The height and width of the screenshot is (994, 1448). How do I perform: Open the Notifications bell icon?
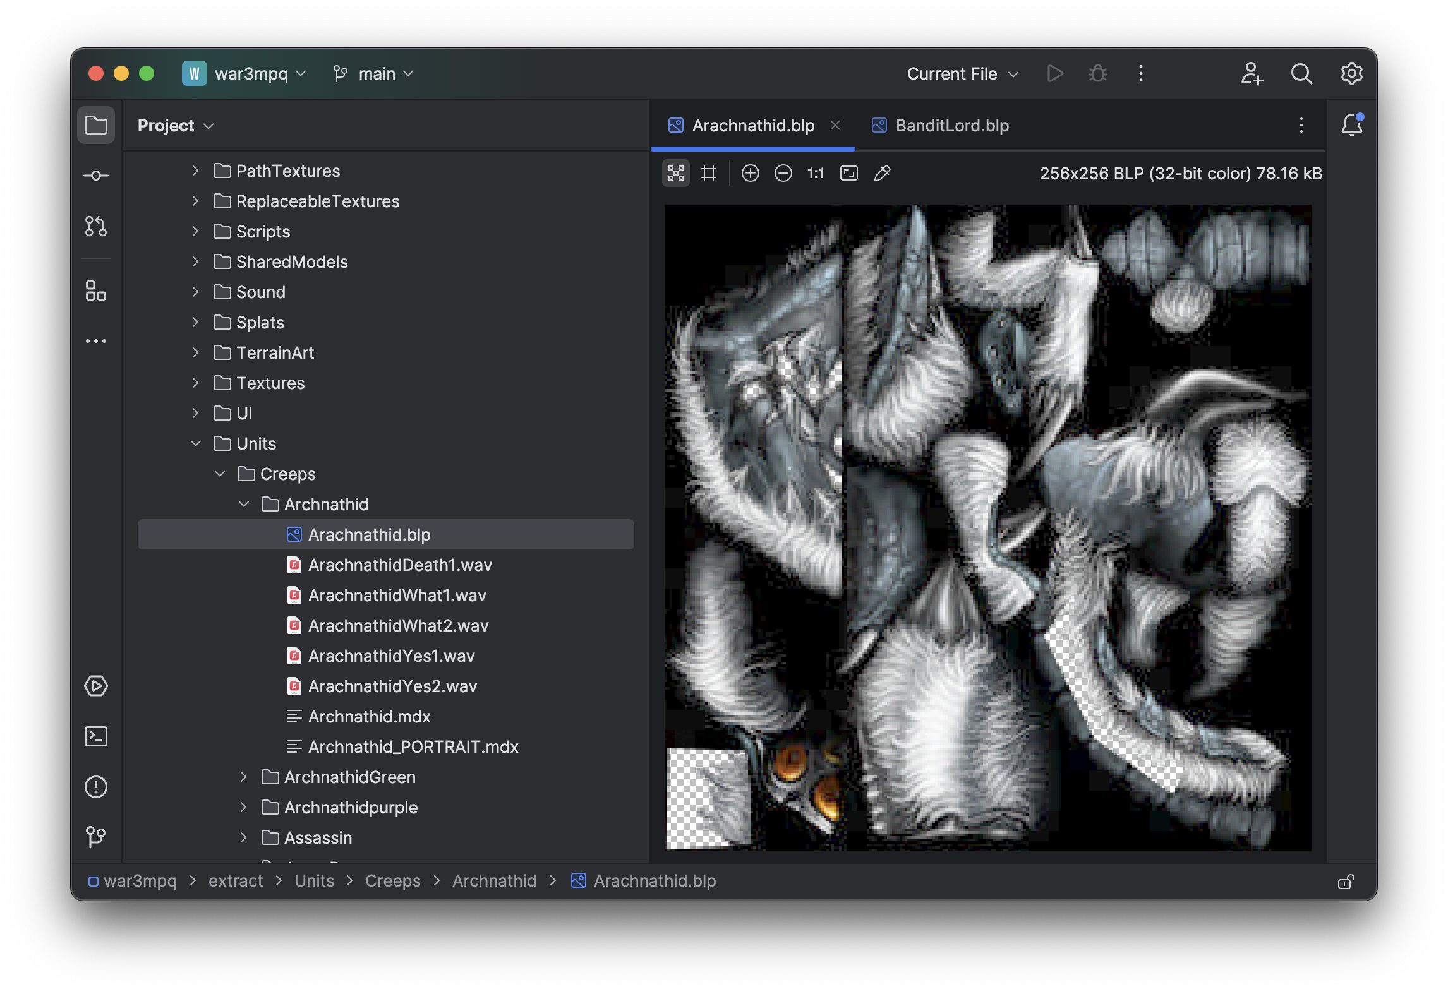(x=1352, y=125)
